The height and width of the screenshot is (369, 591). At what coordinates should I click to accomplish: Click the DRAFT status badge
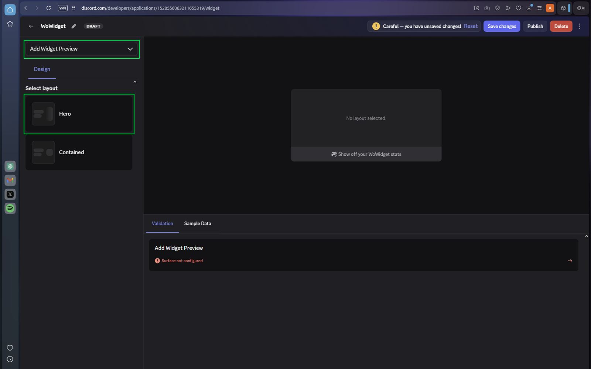tap(93, 26)
